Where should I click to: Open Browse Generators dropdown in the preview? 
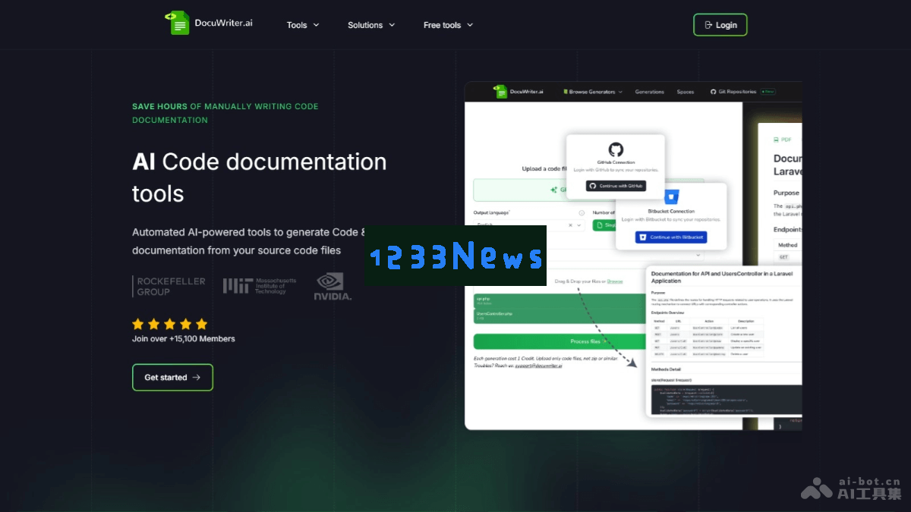pos(593,92)
